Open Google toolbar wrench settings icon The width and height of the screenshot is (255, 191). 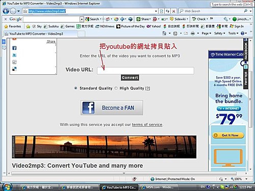point(226,19)
